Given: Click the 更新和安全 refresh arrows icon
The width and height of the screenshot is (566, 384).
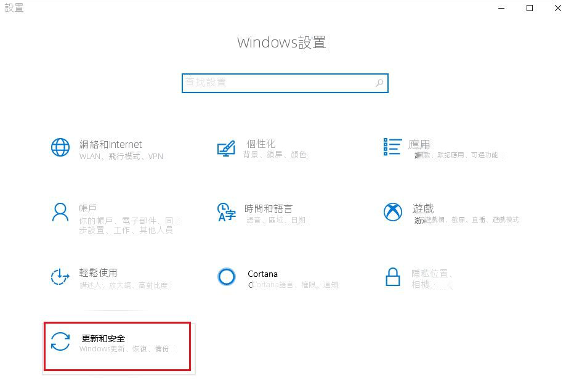Looking at the screenshot, I should click(60, 341).
